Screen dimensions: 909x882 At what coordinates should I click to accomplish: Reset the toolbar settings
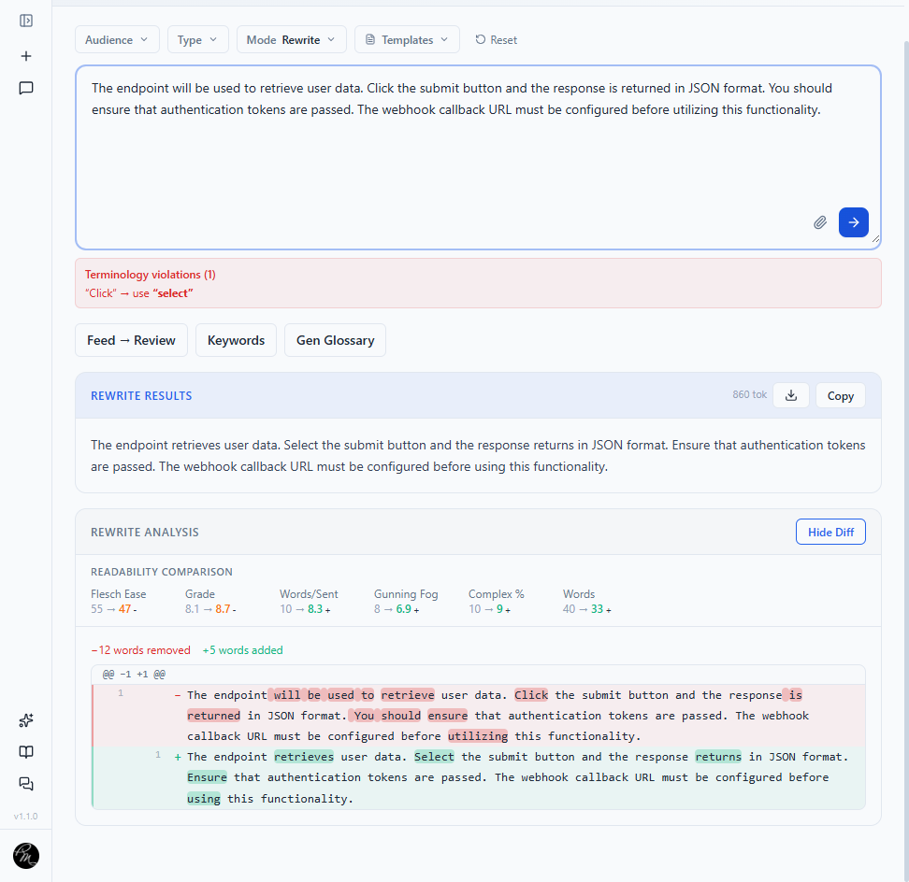(x=496, y=40)
